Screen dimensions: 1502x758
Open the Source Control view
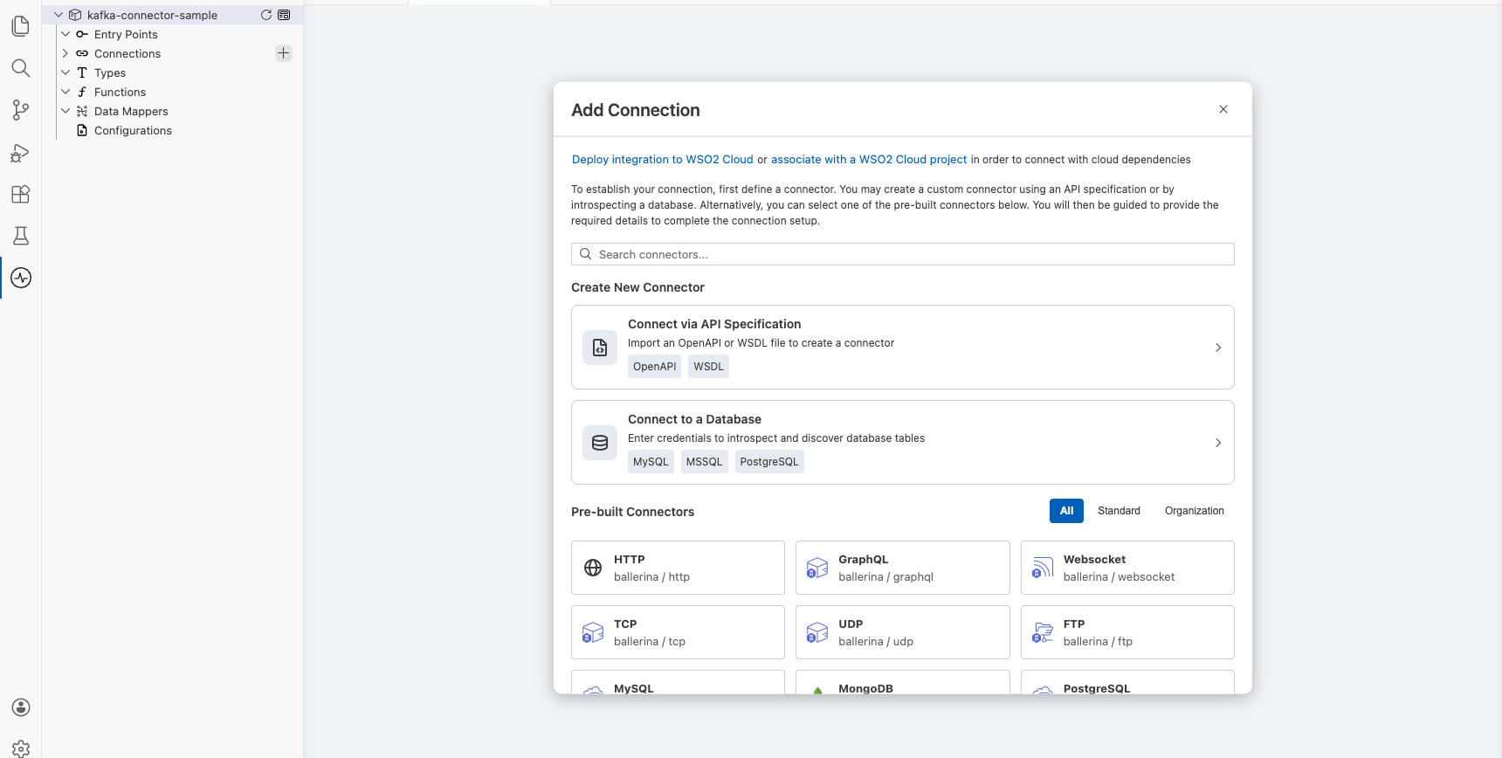point(21,110)
